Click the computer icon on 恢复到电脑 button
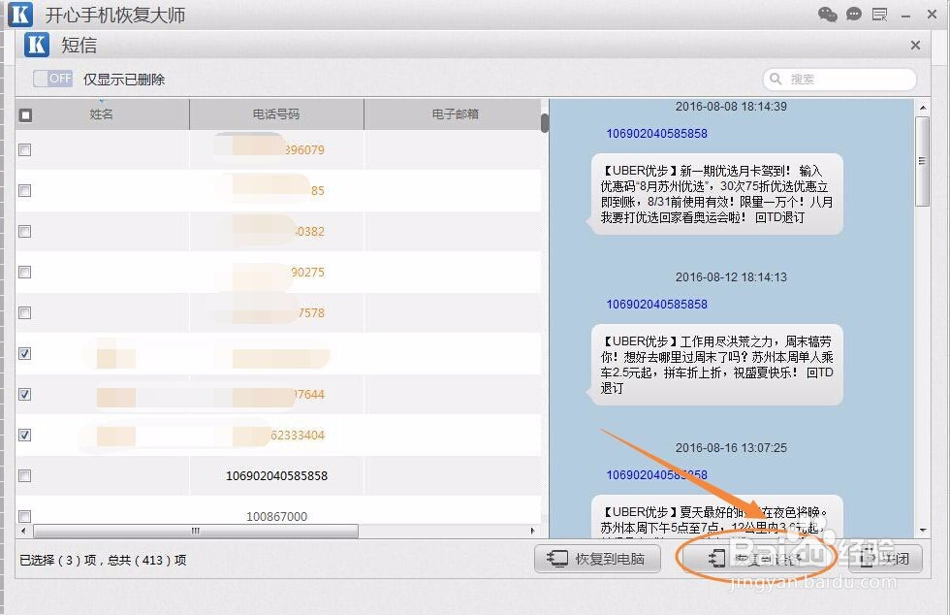Viewport: 950px width, 615px height. click(556, 559)
